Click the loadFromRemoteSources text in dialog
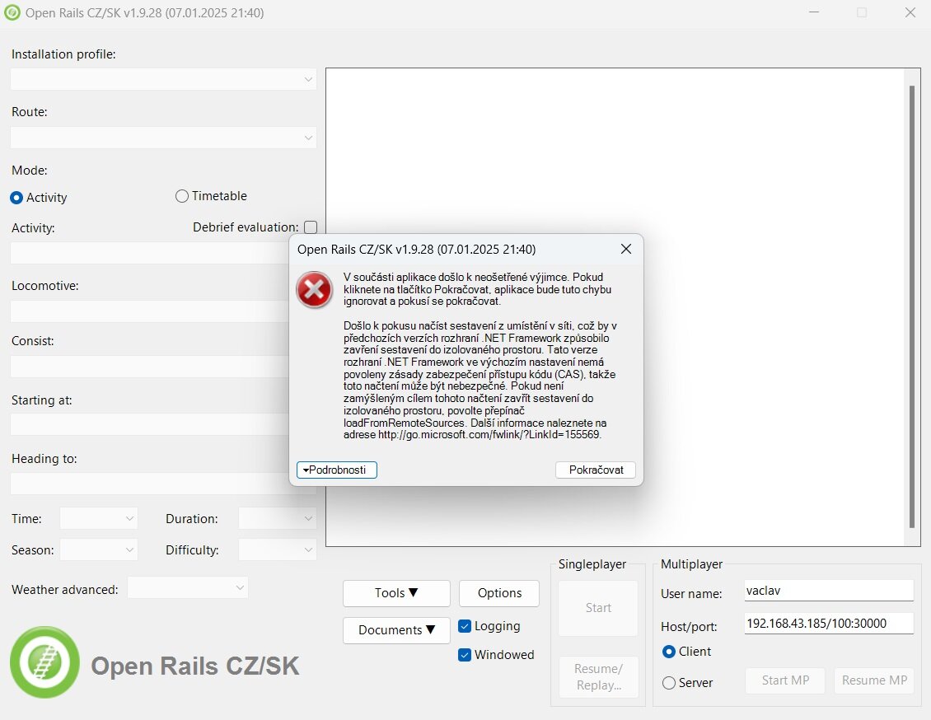 [x=404, y=423]
